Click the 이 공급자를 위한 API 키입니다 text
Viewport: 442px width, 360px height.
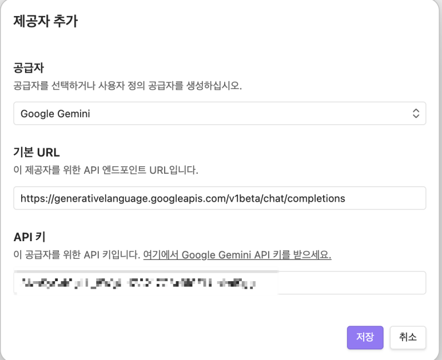pyautogui.click(x=77, y=254)
